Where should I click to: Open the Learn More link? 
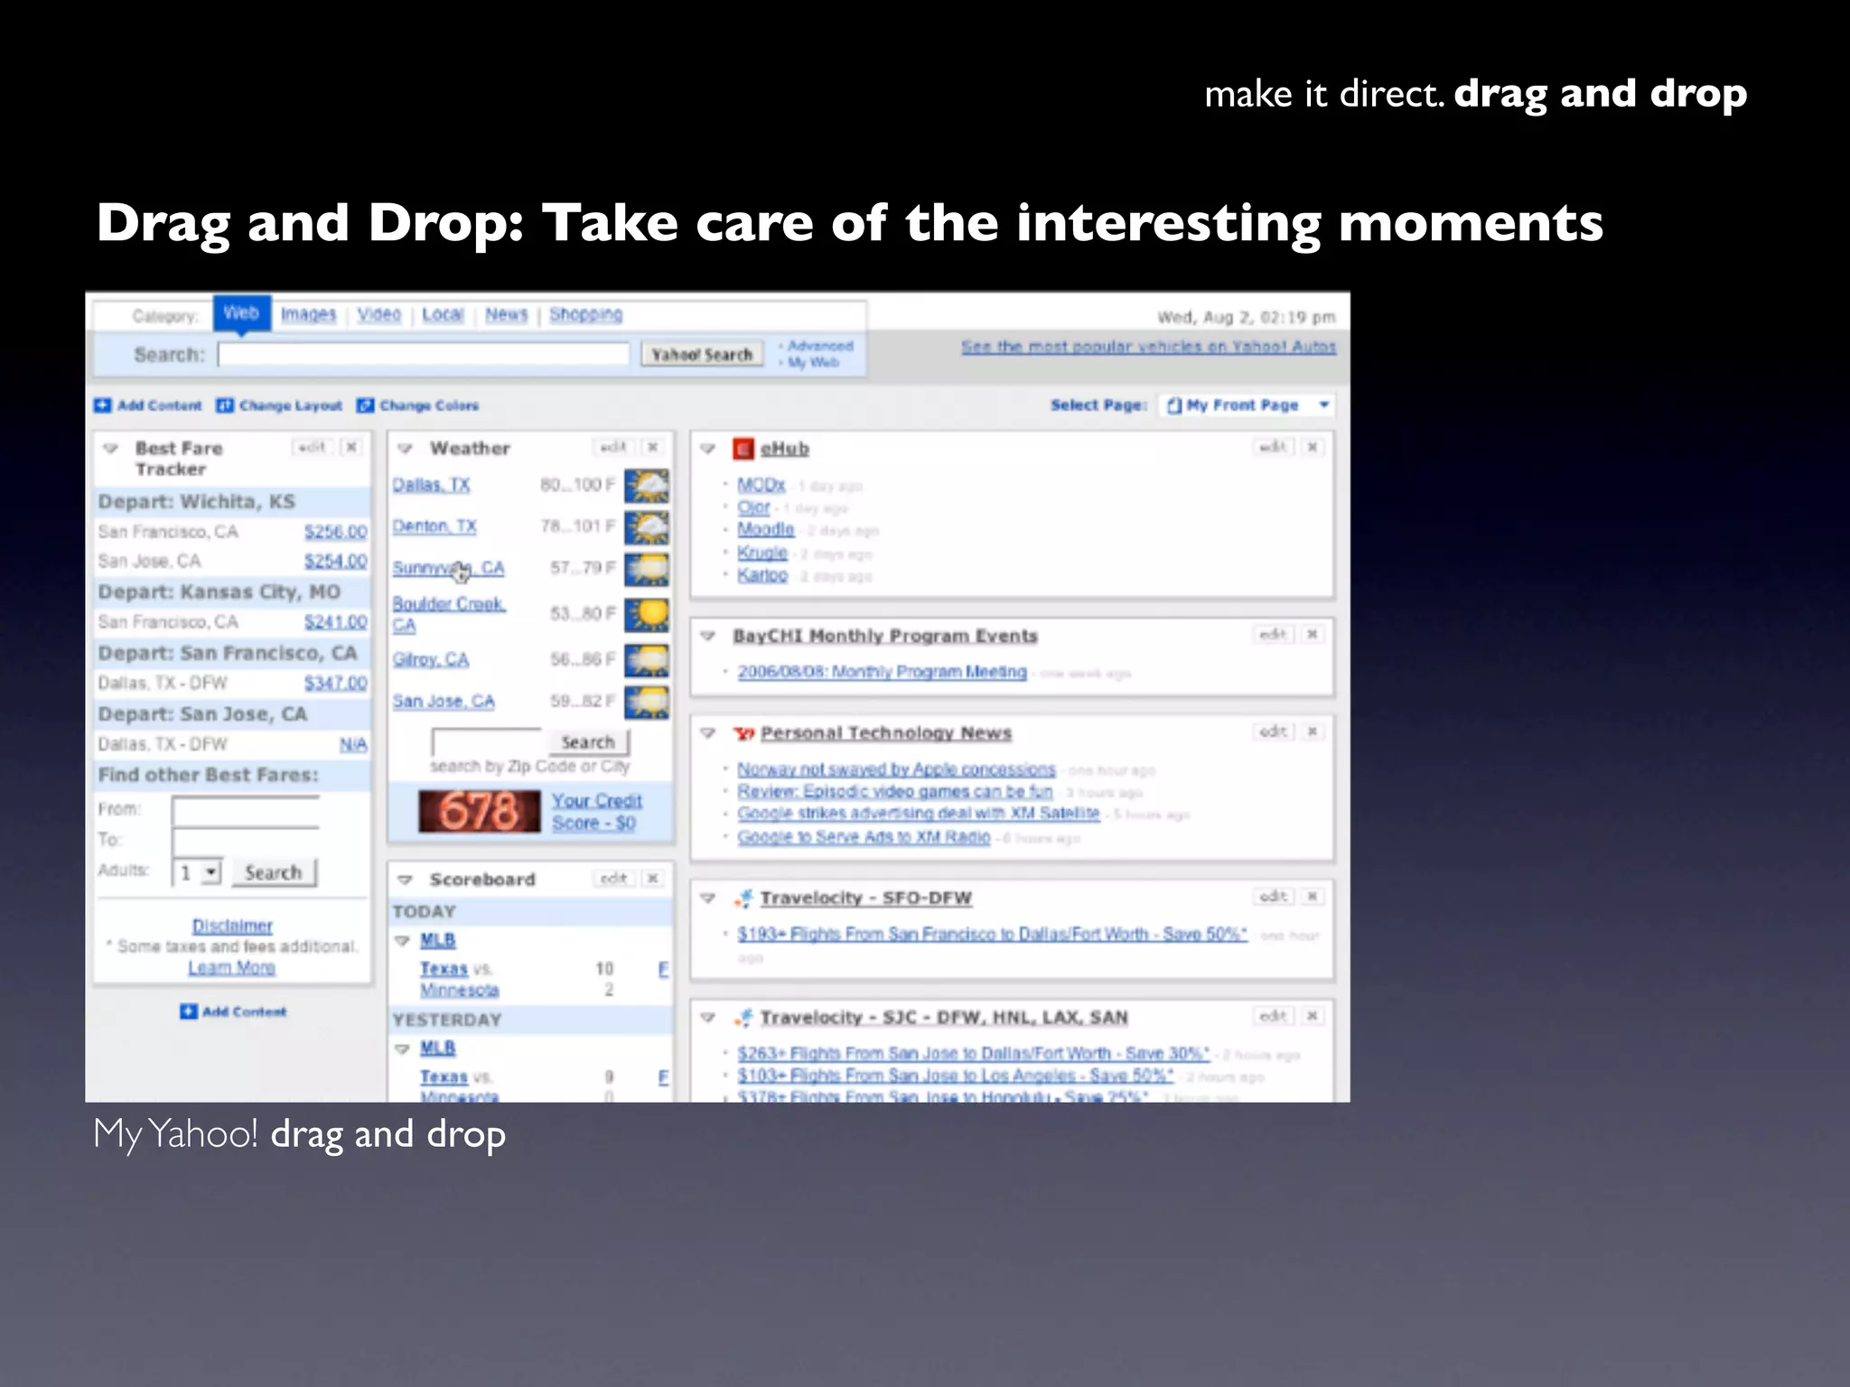click(x=231, y=968)
